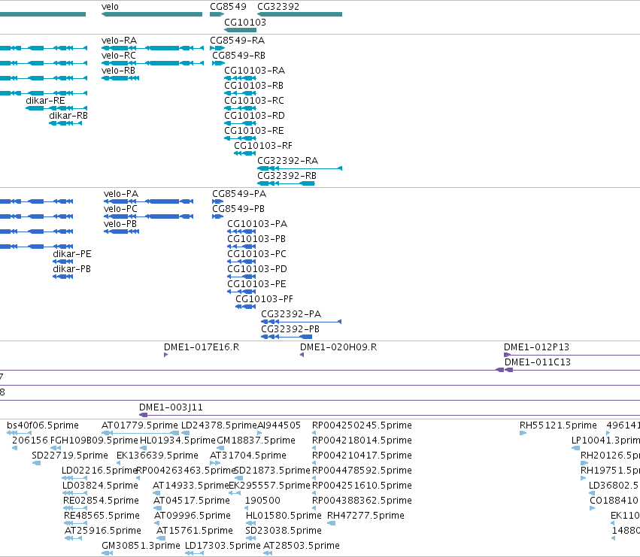Open the CG32392 gene label
The height and width of the screenshot is (557, 640).
click(x=278, y=7)
